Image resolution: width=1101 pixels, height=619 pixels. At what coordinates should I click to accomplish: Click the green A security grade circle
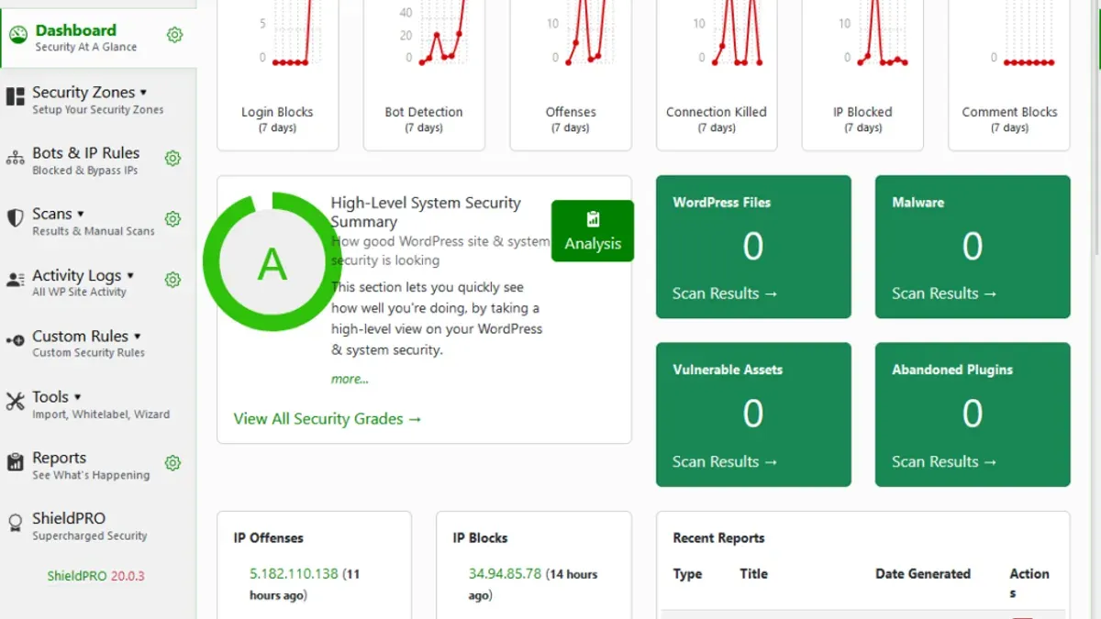[272, 261]
